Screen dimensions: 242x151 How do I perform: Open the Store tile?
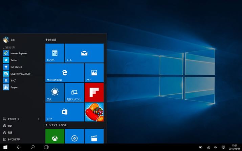[x=64, y=112]
